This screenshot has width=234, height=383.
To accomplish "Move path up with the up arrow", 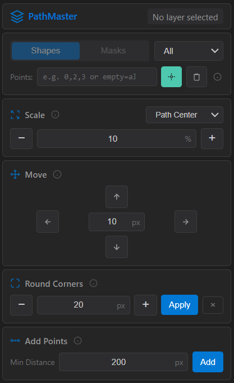I will (x=117, y=197).
